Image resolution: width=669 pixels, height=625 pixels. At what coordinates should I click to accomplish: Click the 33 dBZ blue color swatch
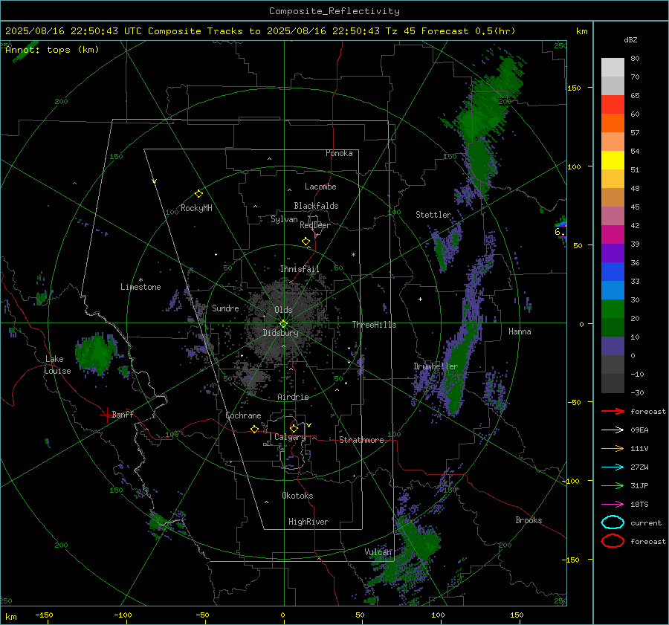(613, 291)
